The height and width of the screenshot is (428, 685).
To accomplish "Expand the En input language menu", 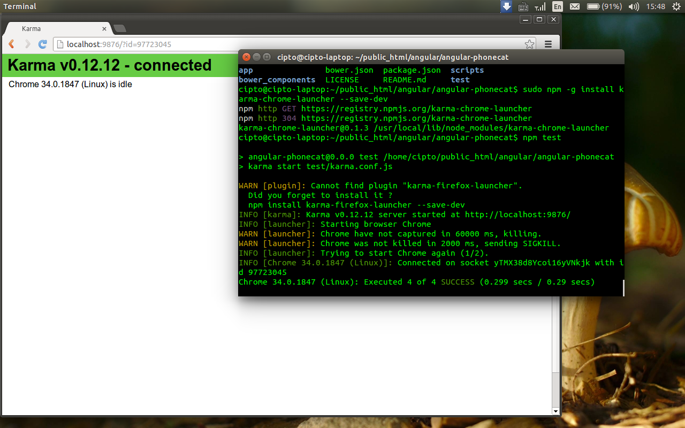I will coord(557,6).
